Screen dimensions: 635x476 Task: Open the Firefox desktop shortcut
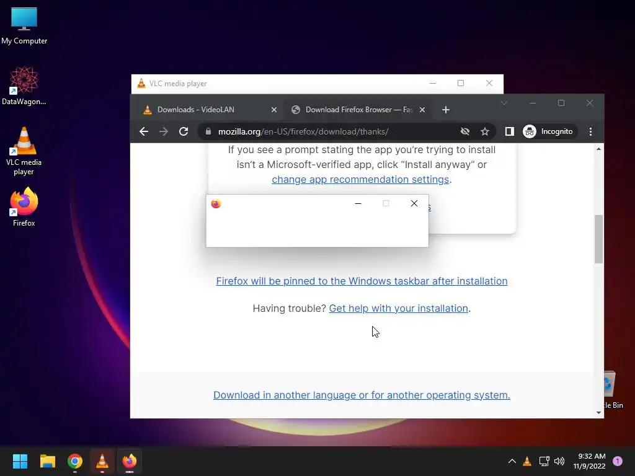[24, 207]
